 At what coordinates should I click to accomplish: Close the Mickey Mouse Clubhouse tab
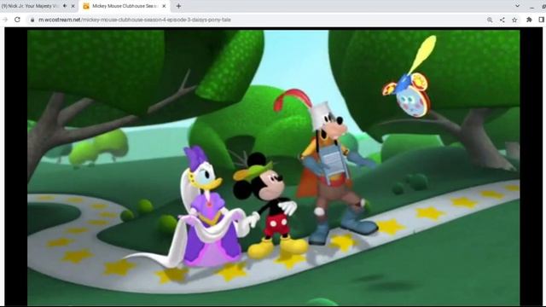[164, 6]
